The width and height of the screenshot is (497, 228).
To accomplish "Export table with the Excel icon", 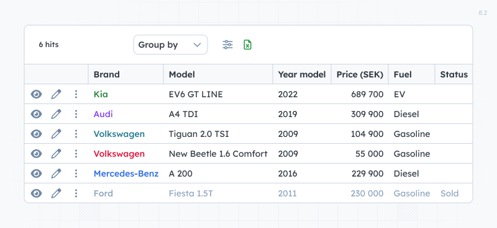I will pyautogui.click(x=247, y=45).
